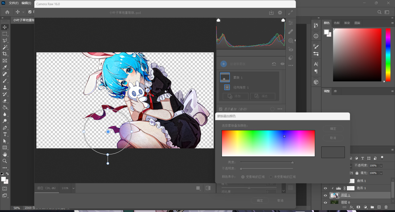
Task: Toggle Camera Raw full screen mode
Action: click(x=291, y=13)
